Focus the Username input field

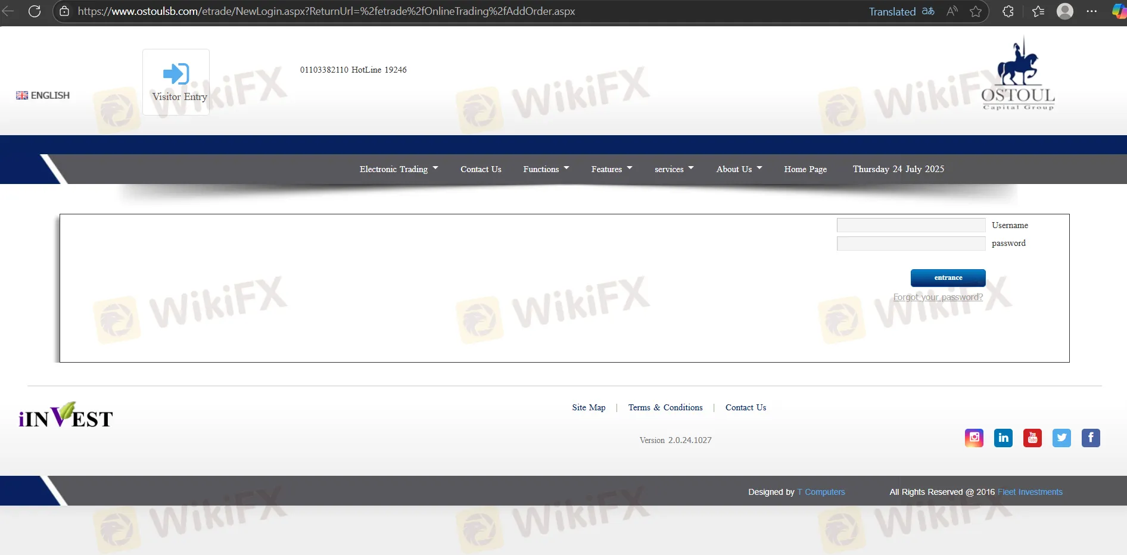pyautogui.click(x=911, y=225)
